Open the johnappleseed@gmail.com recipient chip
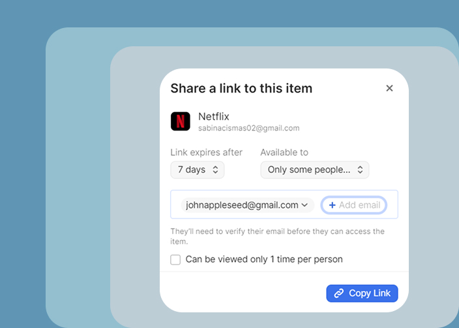Image resolution: width=459 pixels, height=328 pixels. click(242, 205)
